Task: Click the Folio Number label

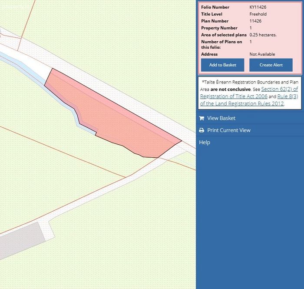Action: 215,7
